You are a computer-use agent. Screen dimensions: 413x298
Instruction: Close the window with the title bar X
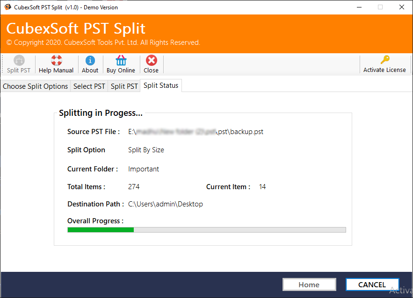402,7
